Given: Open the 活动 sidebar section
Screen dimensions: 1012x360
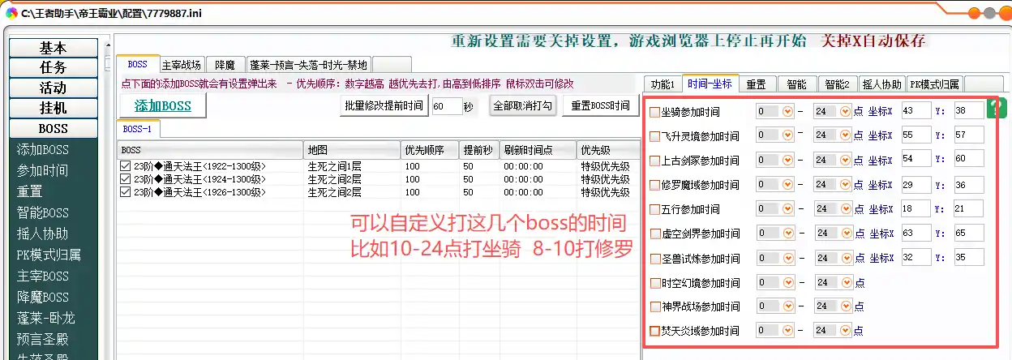Looking at the screenshot, I should click(53, 88).
